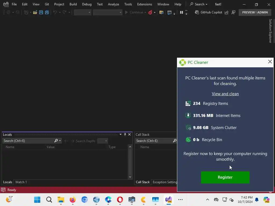Click the Registry Items grid icon
Image resolution: width=275 pixels, height=206 pixels.
pos(188,104)
